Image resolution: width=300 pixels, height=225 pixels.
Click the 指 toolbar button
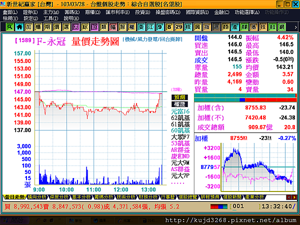(x=206, y=27)
